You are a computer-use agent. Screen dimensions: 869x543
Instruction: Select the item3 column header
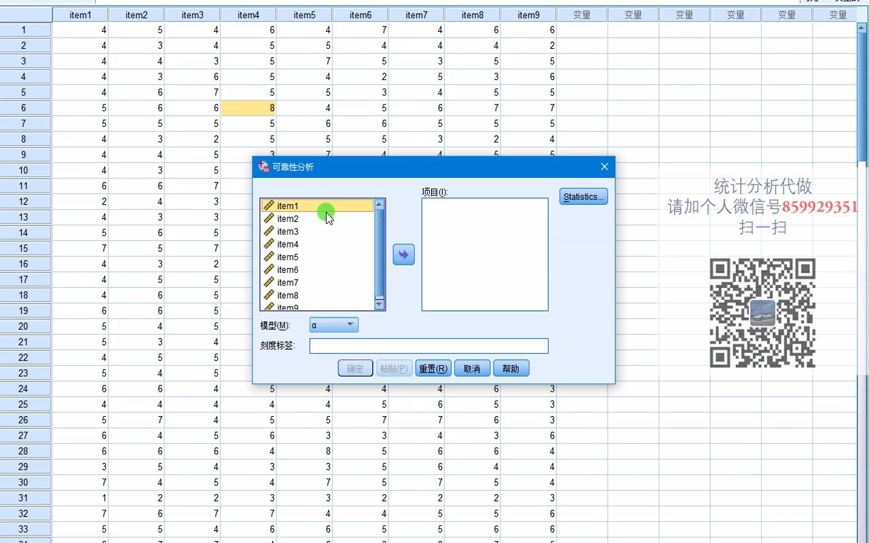pyautogui.click(x=192, y=15)
